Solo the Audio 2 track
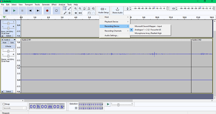The image size is (216, 114). (x=12, y=43)
